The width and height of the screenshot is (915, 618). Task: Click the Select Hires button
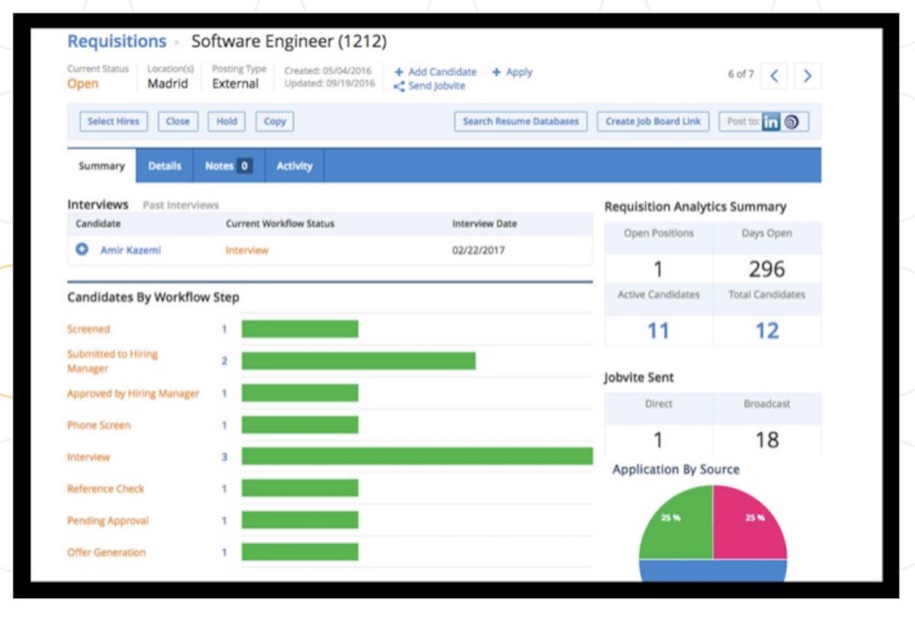coord(112,120)
